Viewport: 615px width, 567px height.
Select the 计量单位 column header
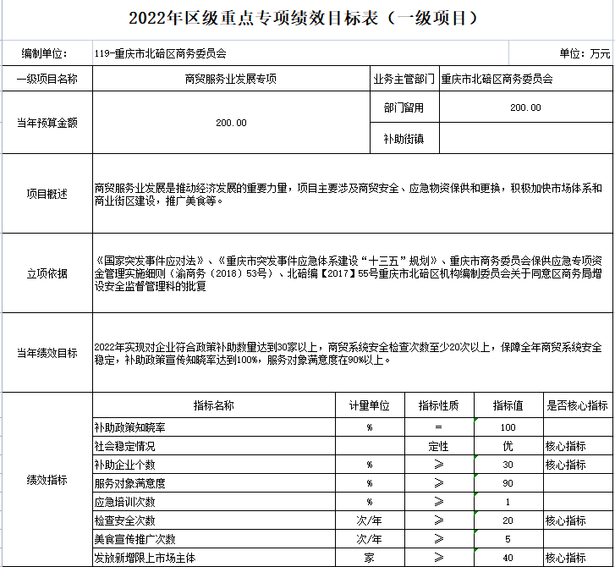[370, 405]
